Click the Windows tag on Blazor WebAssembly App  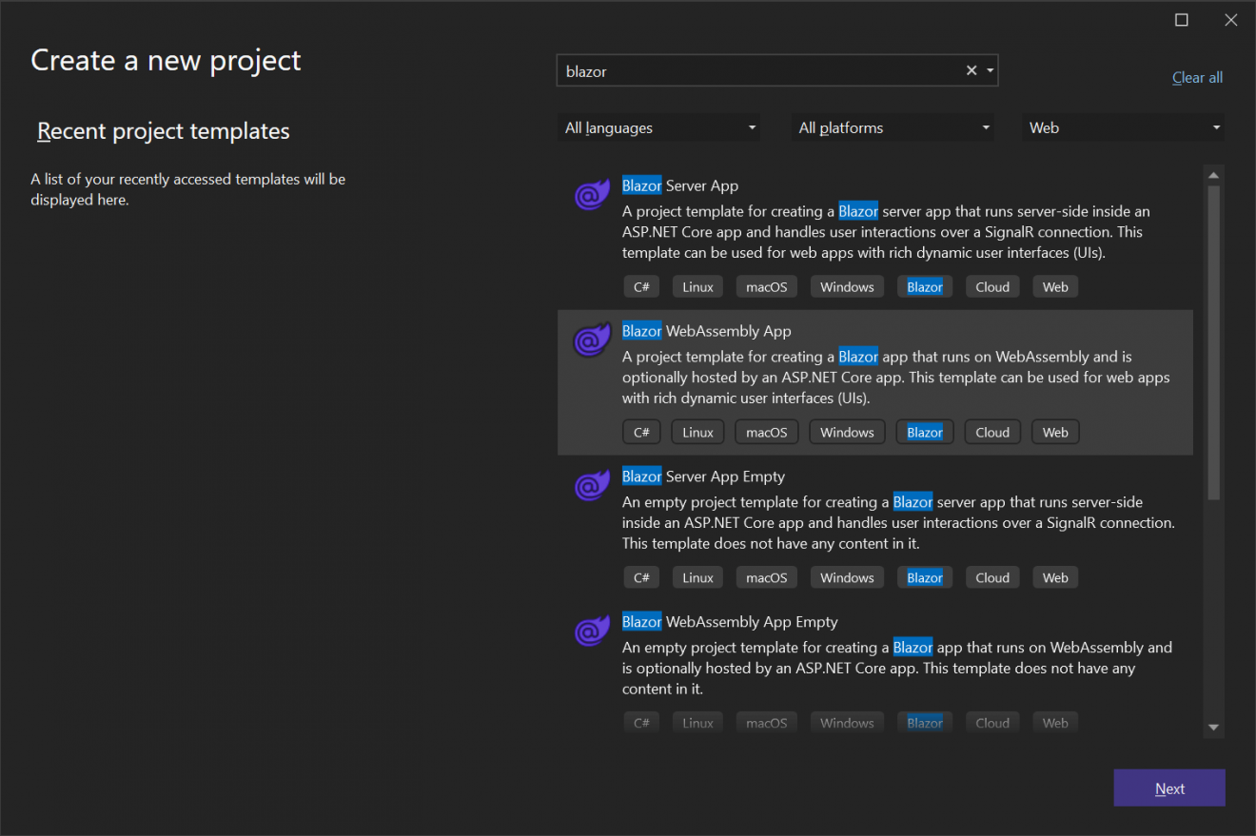pyautogui.click(x=847, y=431)
